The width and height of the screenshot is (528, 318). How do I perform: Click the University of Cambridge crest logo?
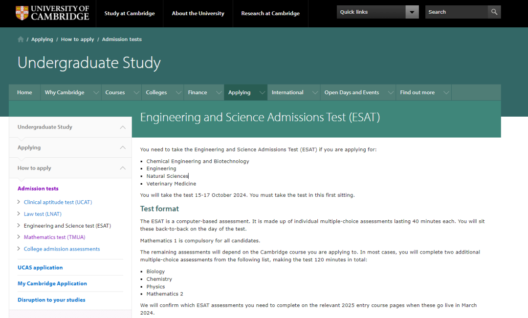pos(22,13)
